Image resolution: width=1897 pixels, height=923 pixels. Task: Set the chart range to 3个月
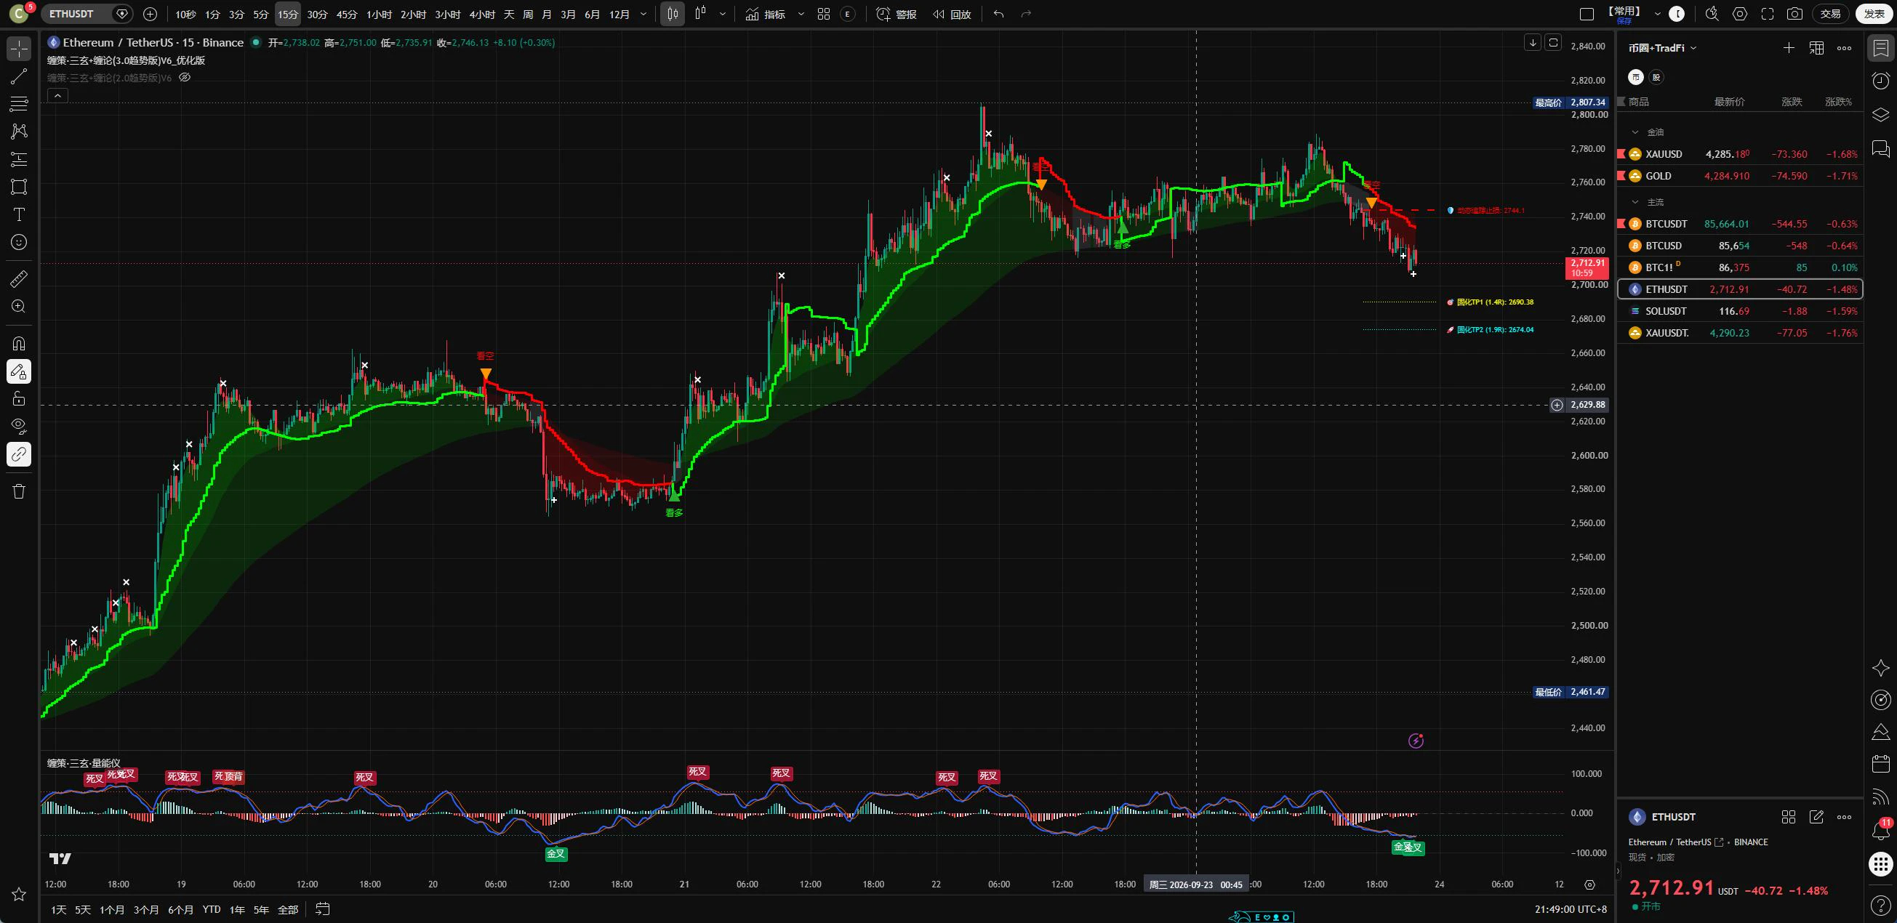tap(146, 910)
